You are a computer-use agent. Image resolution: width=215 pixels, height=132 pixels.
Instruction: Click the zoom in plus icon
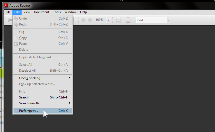[90, 20]
